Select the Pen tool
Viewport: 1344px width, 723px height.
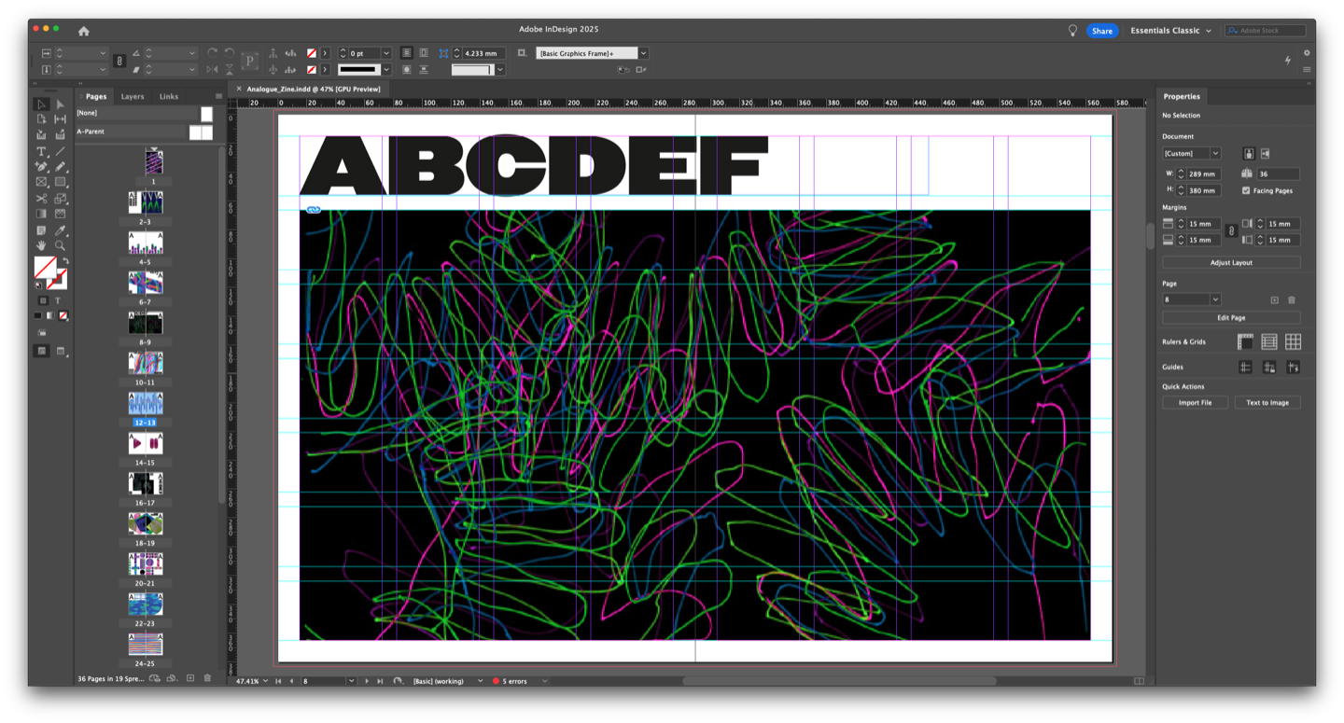(x=41, y=167)
